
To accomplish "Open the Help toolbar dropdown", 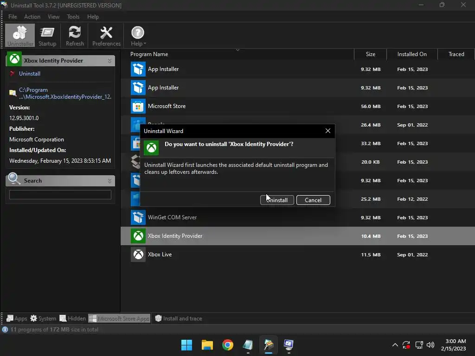I will click(x=138, y=35).
